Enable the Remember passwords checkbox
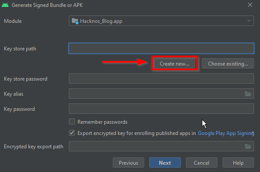The width and height of the screenshot is (260, 172). tap(72, 122)
